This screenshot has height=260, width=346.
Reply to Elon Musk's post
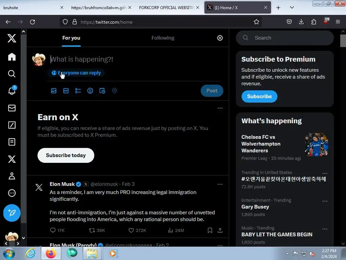point(57,230)
